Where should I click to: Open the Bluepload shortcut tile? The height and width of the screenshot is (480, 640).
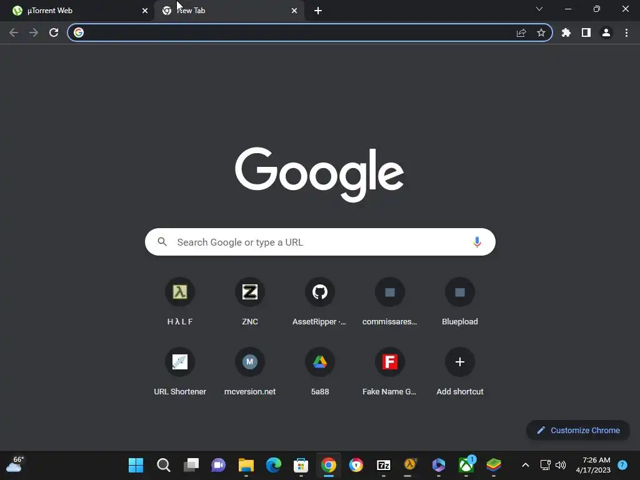click(x=459, y=301)
